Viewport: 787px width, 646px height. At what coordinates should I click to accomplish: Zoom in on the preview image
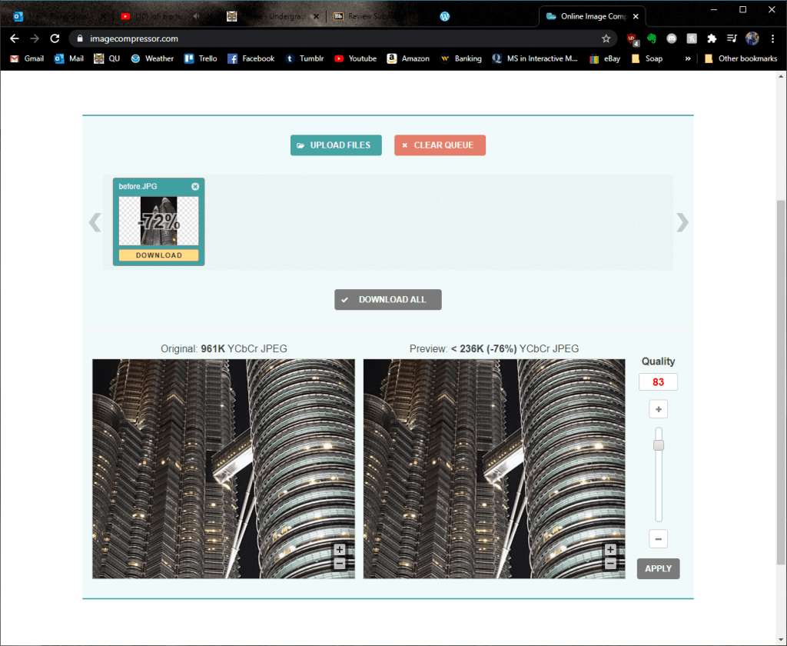click(x=610, y=550)
